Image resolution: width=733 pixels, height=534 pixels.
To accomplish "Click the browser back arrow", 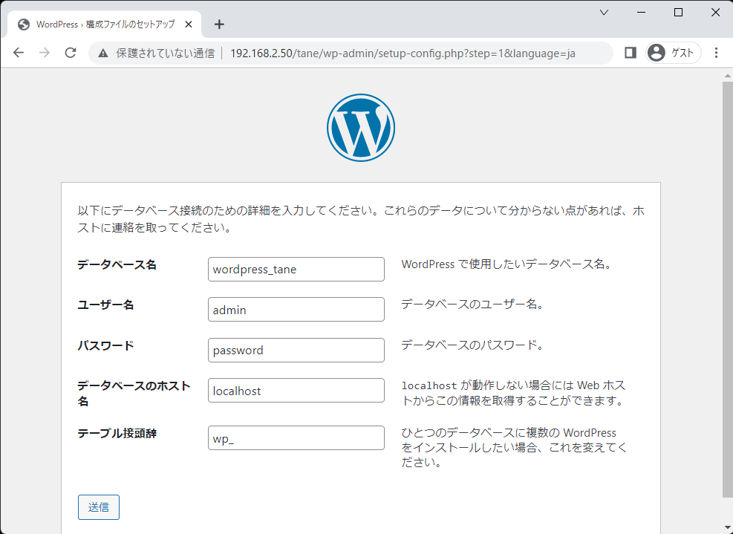I will click(x=19, y=53).
